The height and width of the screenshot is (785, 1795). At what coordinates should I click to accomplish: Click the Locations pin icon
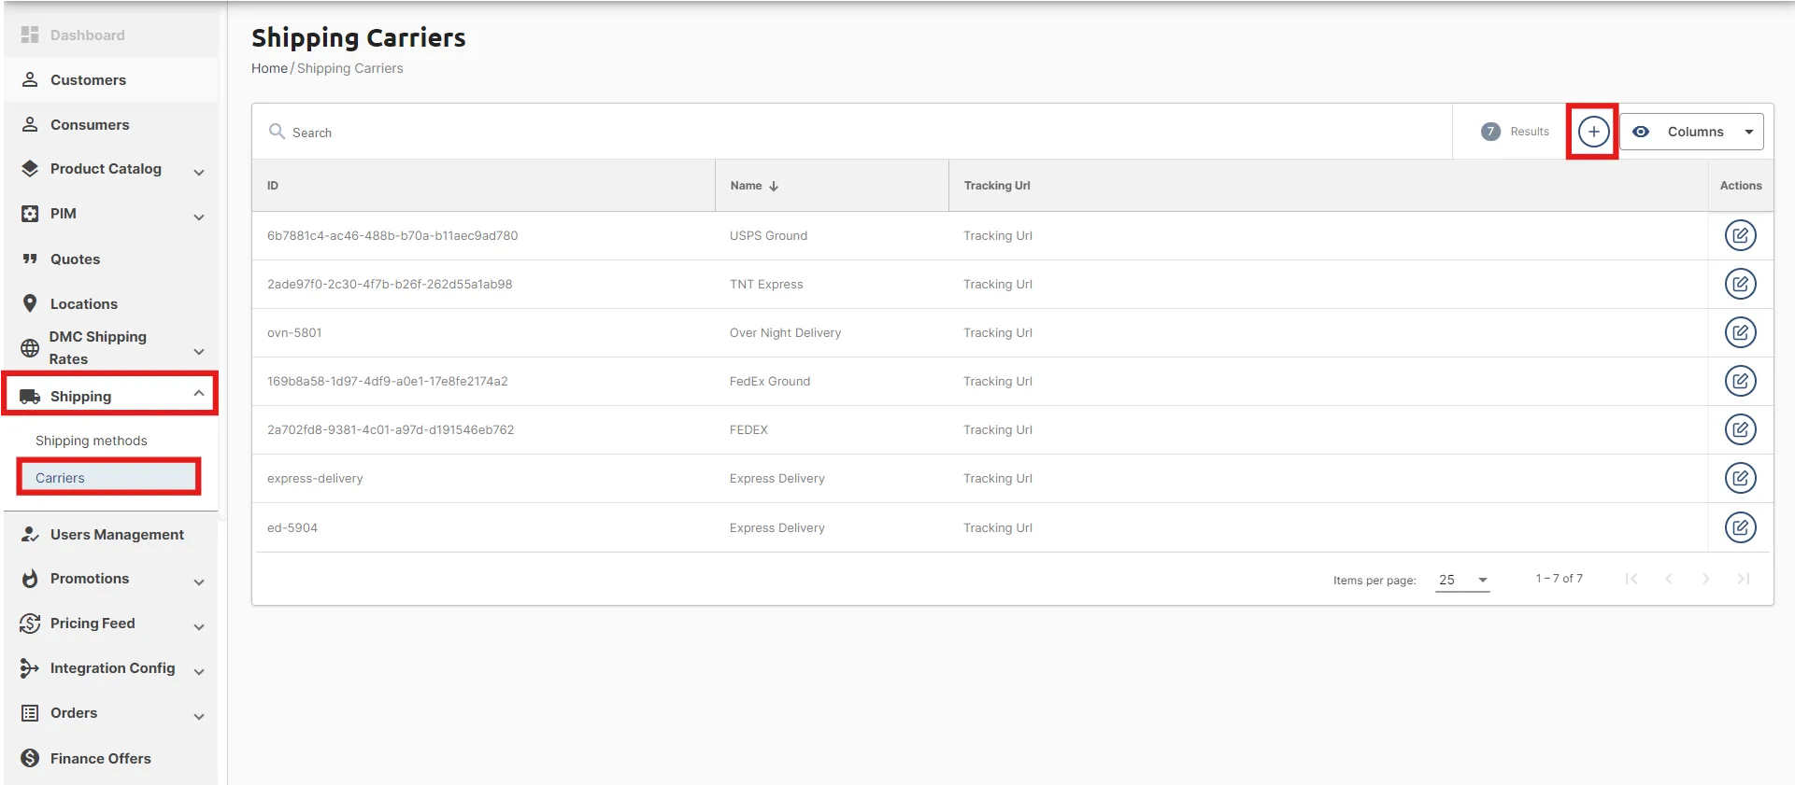[30, 303]
